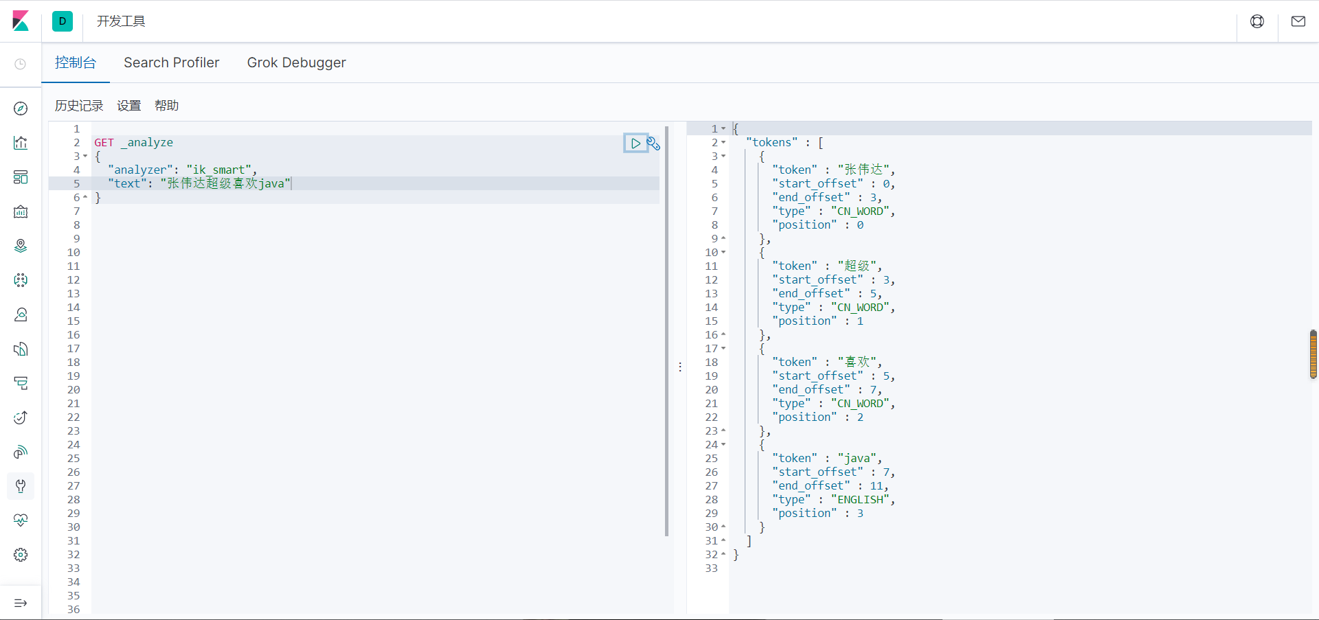This screenshot has width=1319, height=620.
Task: Open APM icon in sidebar
Action: [x=21, y=383]
